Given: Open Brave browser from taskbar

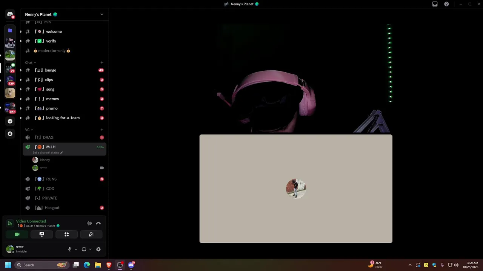Looking at the screenshot, I should pyautogui.click(x=109, y=265).
